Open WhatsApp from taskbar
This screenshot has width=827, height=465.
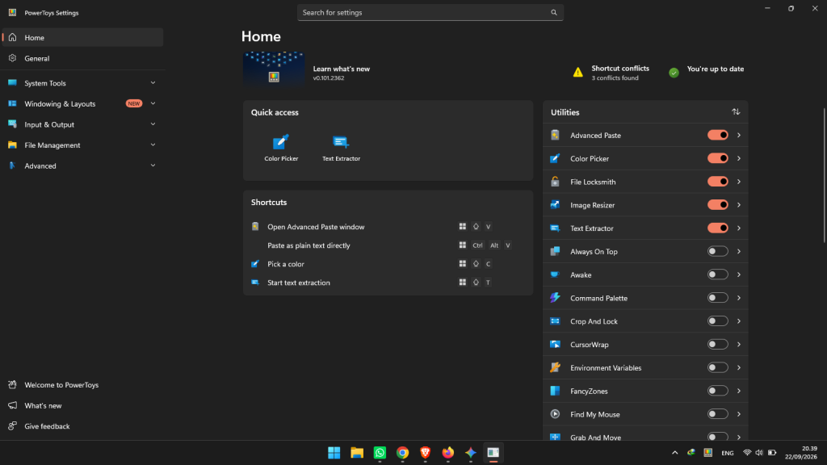[380, 452]
